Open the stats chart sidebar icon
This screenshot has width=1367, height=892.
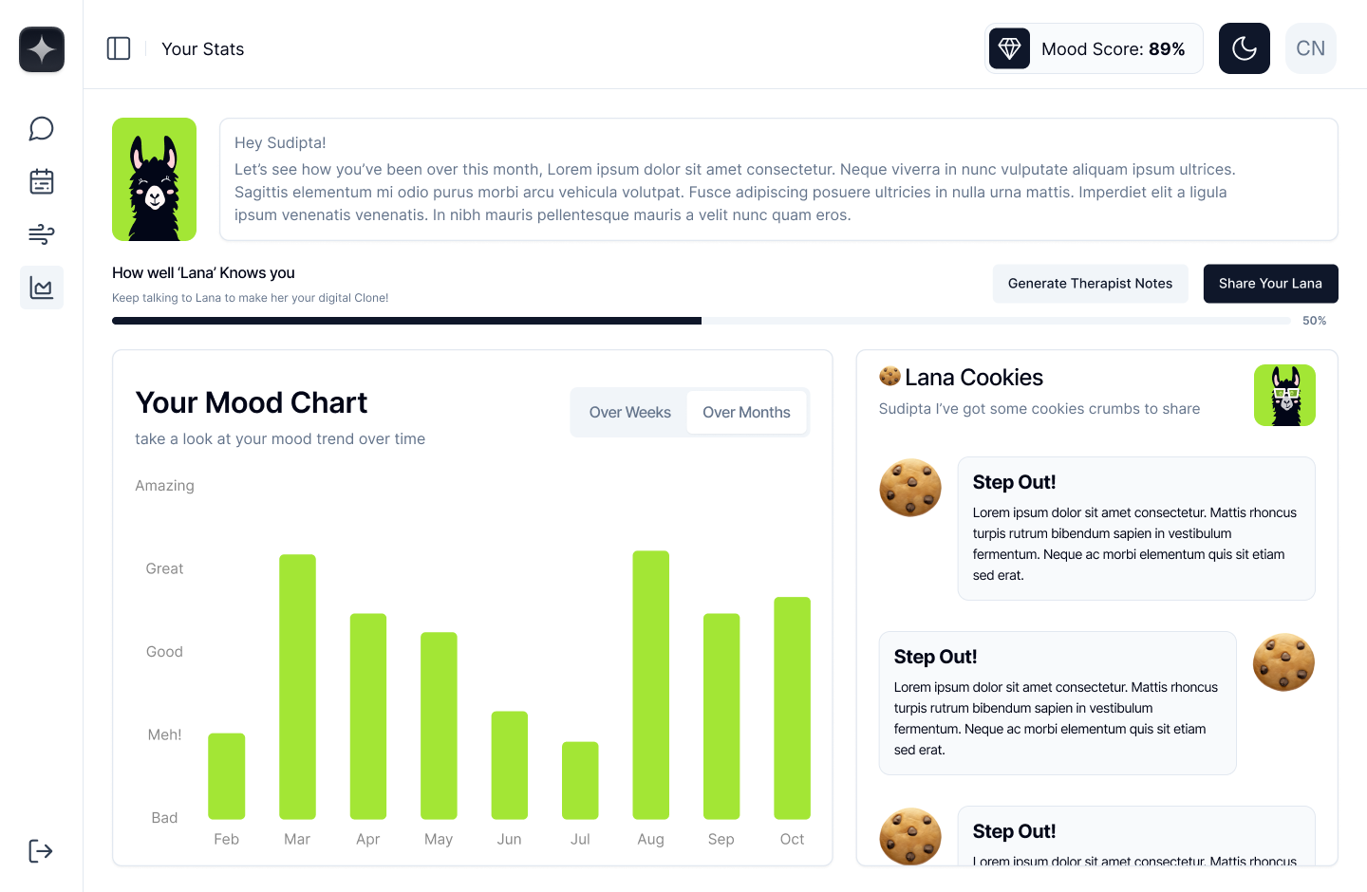[41, 288]
